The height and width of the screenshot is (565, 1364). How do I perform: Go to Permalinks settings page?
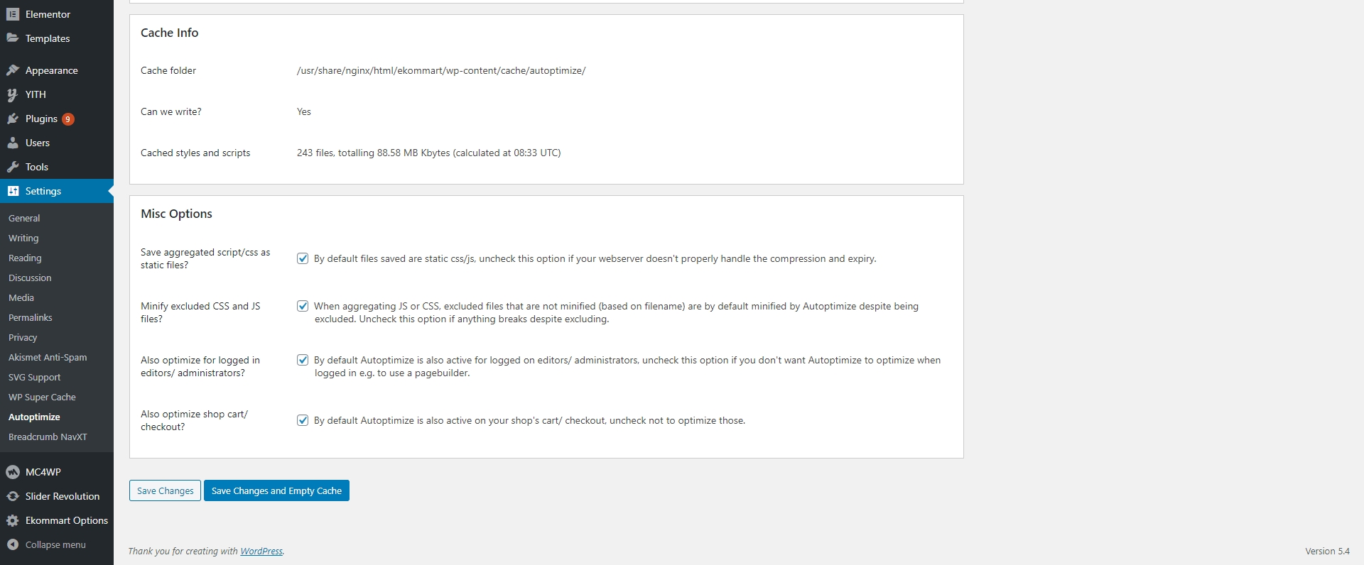pos(31,317)
